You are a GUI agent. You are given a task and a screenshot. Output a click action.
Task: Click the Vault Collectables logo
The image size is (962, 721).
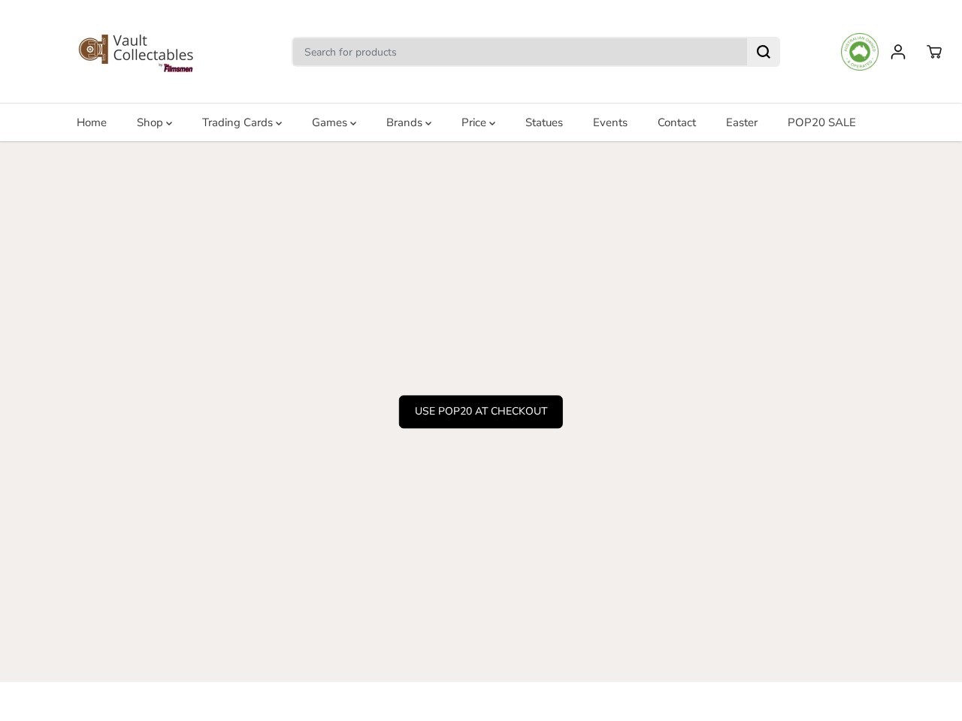135,52
